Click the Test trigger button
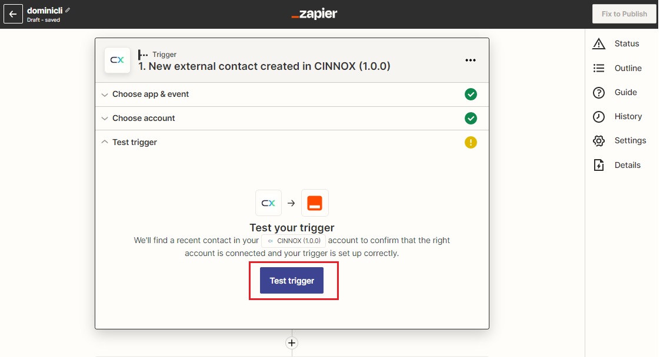 coord(292,281)
